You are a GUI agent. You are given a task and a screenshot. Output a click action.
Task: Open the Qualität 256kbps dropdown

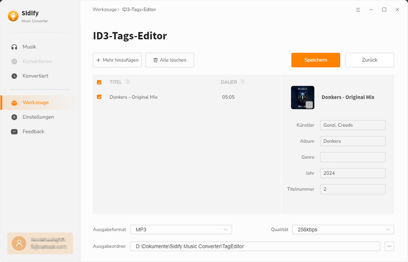point(343,229)
